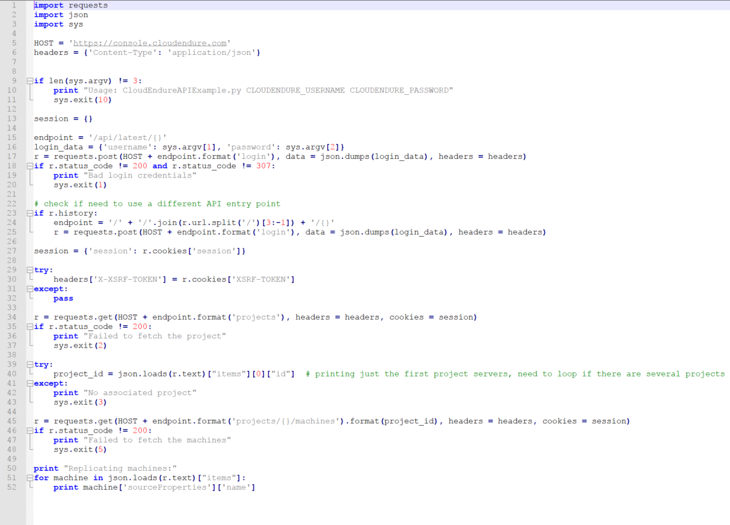
Task: Collapse the fold on line 35 status check
Action: pyautogui.click(x=30, y=327)
